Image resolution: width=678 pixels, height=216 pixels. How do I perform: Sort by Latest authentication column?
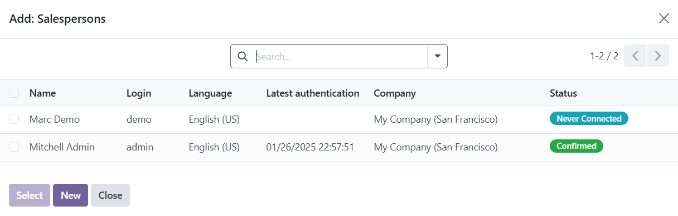click(x=313, y=93)
